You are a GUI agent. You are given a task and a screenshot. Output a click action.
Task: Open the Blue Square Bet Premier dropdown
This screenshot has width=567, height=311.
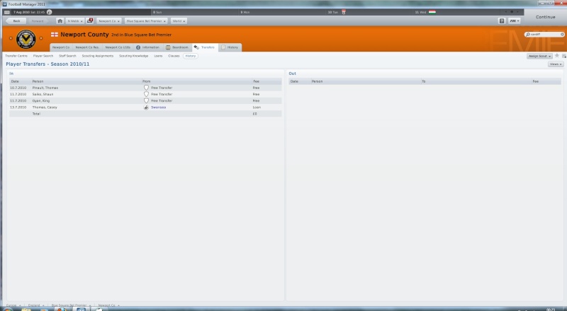pos(146,21)
